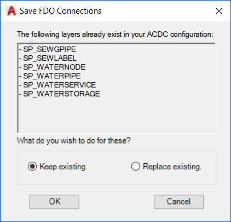Click the 'Keep existing.' label text
This screenshot has height=222, width=231.
pyautogui.click(x=63, y=167)
